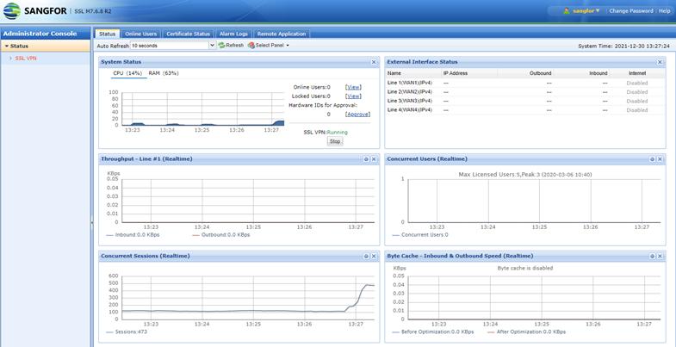Click the Select Panel icon

pos(251,46)
